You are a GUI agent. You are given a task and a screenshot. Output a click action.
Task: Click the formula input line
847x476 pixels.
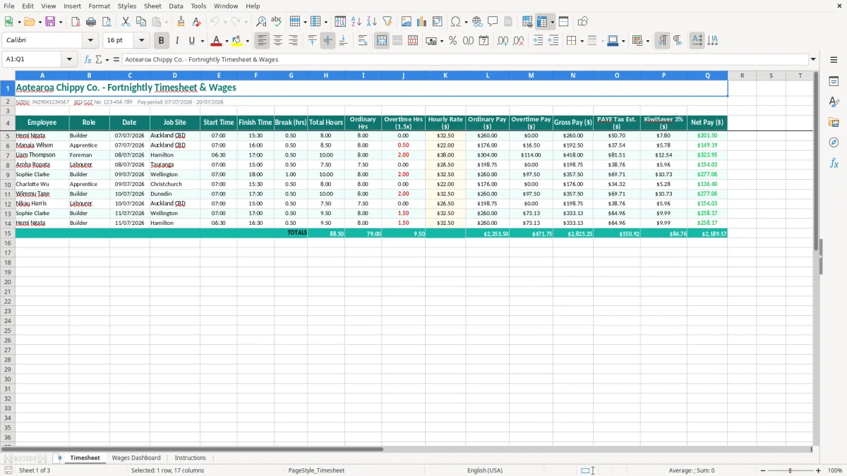[x=464, y=60]
